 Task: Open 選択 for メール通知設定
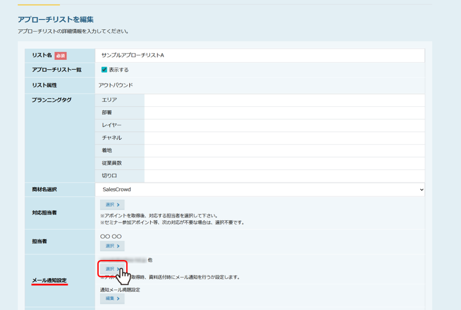[112, 269]
